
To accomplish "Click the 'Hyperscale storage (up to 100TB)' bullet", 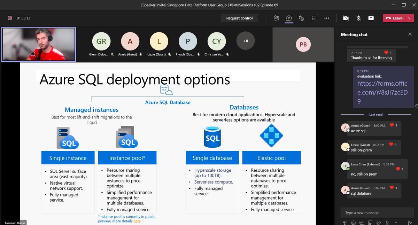I will [212, 173].
